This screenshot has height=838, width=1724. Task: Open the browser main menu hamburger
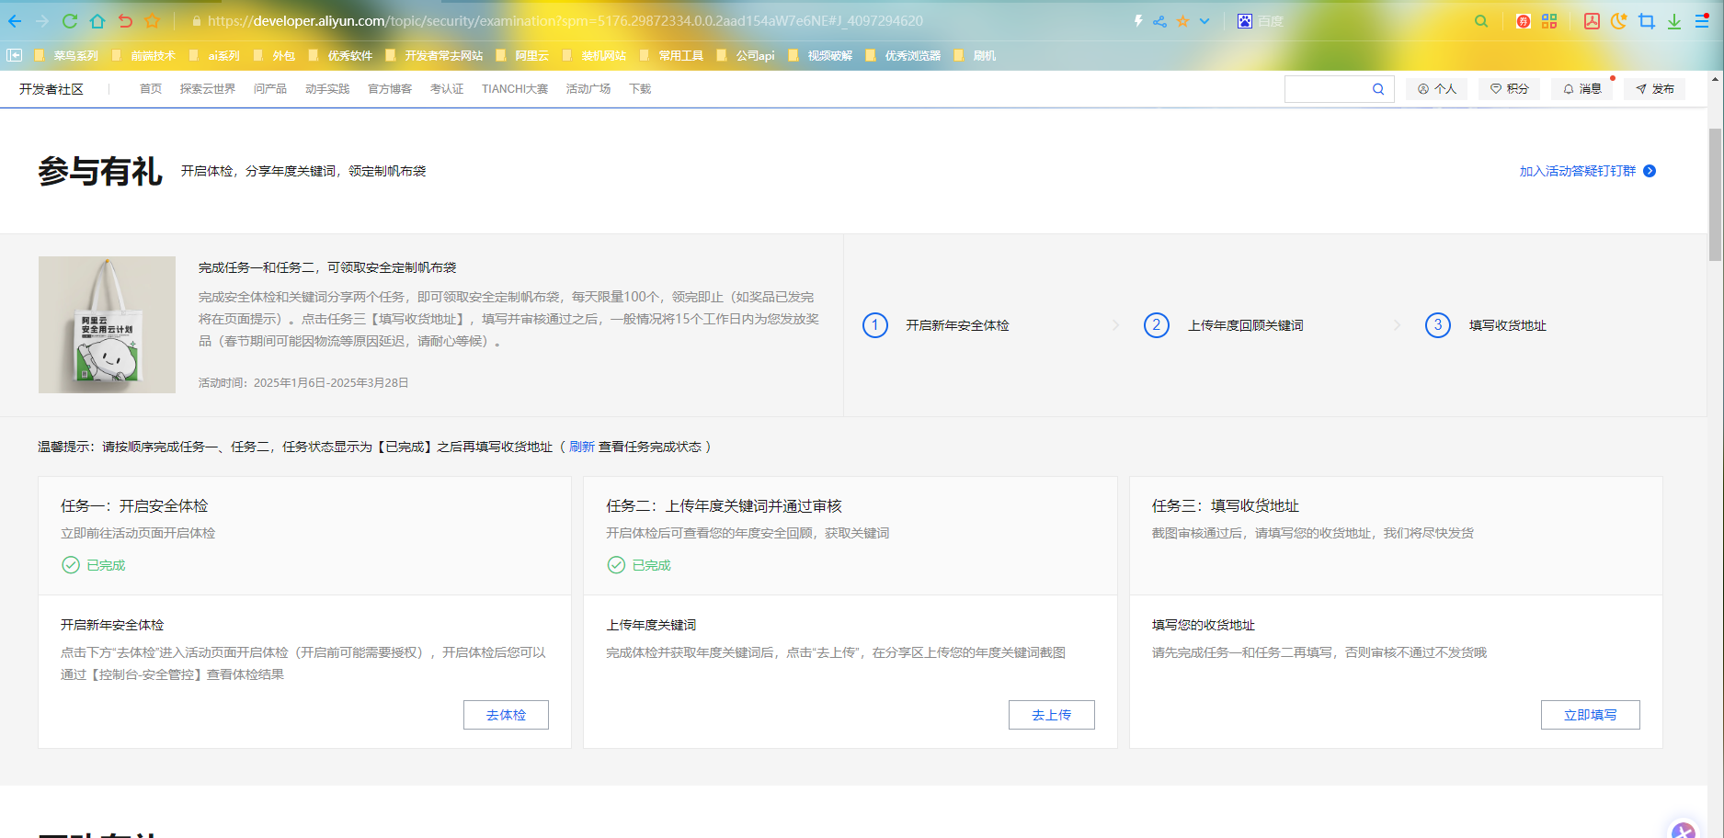[1701, 21]
